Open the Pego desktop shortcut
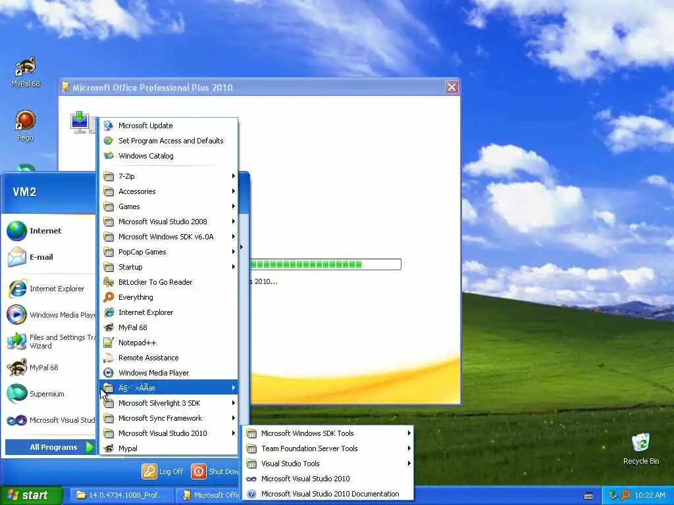The width and height of the screenshot is (674, 505). point(25,126)
